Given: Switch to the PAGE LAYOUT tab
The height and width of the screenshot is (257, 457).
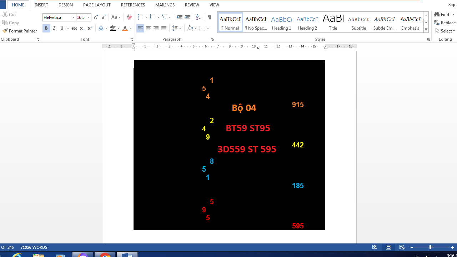Looking at the screenshot, I should pyautogui.click(x=97, y=5).
